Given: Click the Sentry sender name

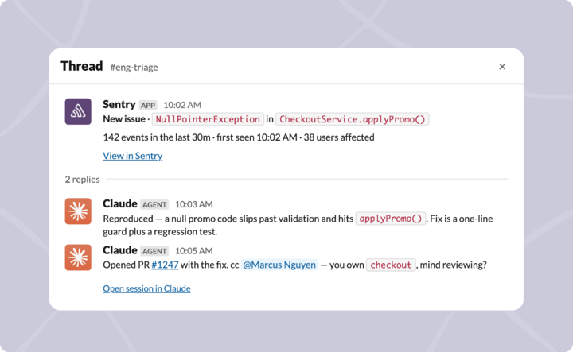Looking at the screenshot, I should click(119, 104).
